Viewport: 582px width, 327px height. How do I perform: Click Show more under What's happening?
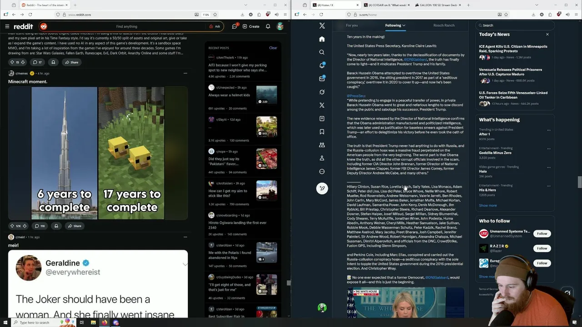point(488,205)
